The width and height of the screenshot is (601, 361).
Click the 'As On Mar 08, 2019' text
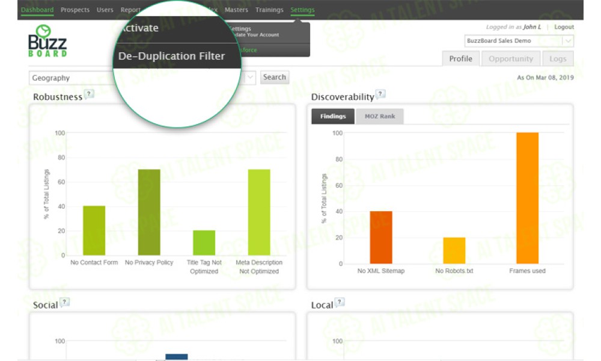tap(545, 78)
